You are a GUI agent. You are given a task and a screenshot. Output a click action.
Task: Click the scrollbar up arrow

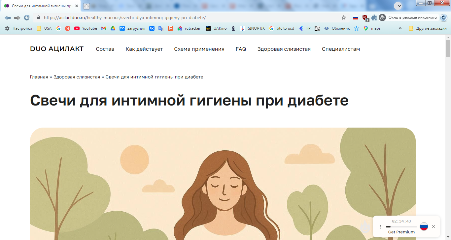[x=448, y=37]
